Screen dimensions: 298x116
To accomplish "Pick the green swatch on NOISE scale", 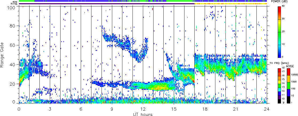I will (288, 86).
